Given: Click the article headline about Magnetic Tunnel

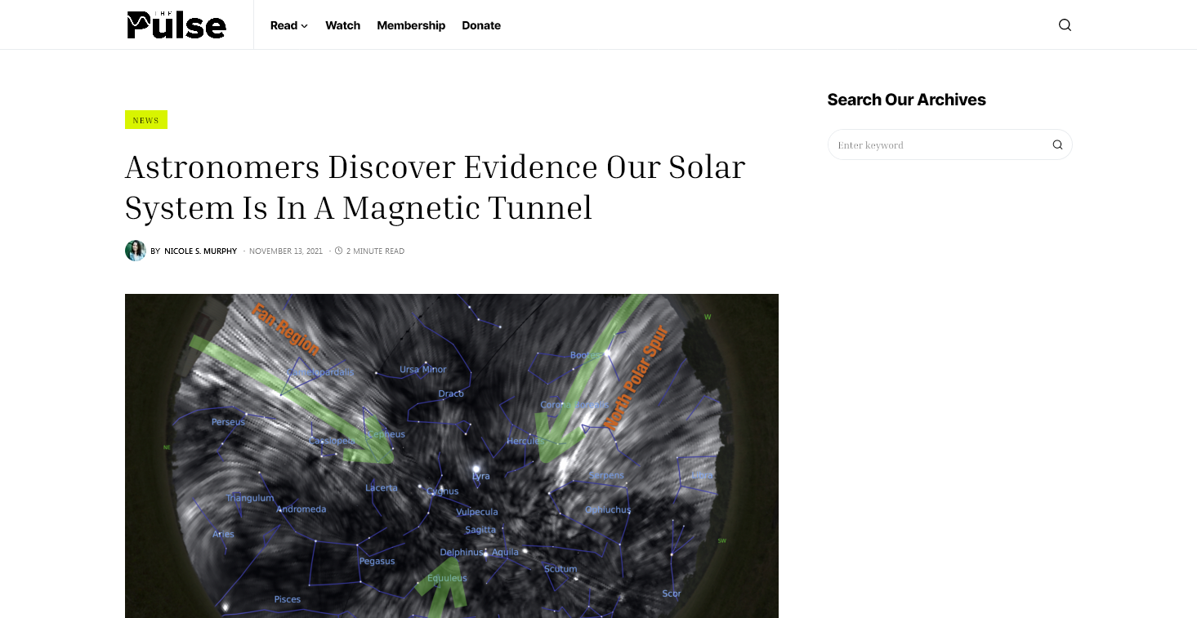Looking at the screenshot, I should (435, 187).
